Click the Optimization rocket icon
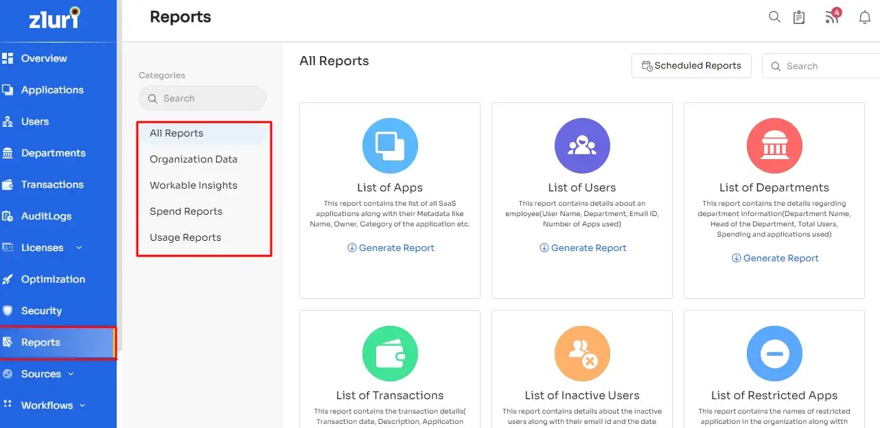Viewport: 880px width, 428px height. [8, 279]
